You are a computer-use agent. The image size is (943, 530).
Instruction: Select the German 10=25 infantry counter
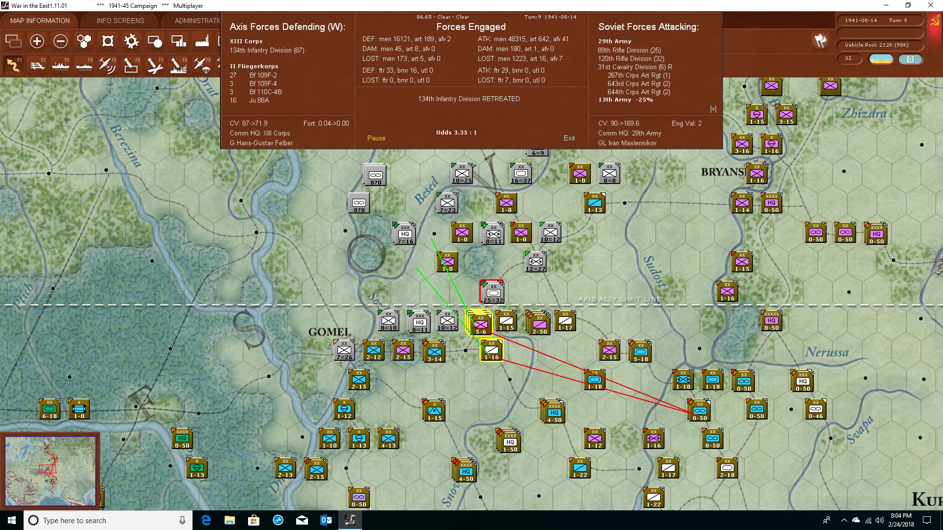[462, 174]
